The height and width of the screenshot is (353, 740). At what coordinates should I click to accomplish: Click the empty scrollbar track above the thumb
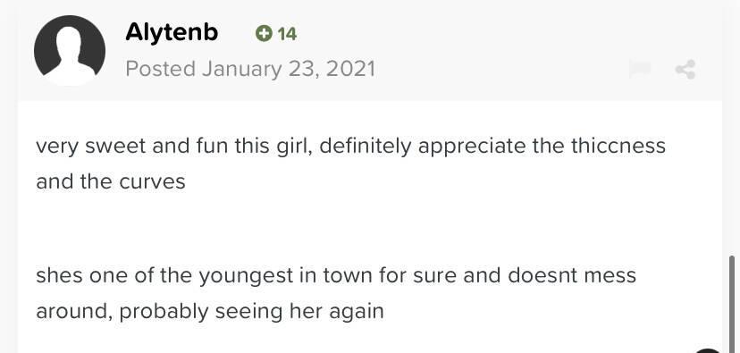(732, 128)
